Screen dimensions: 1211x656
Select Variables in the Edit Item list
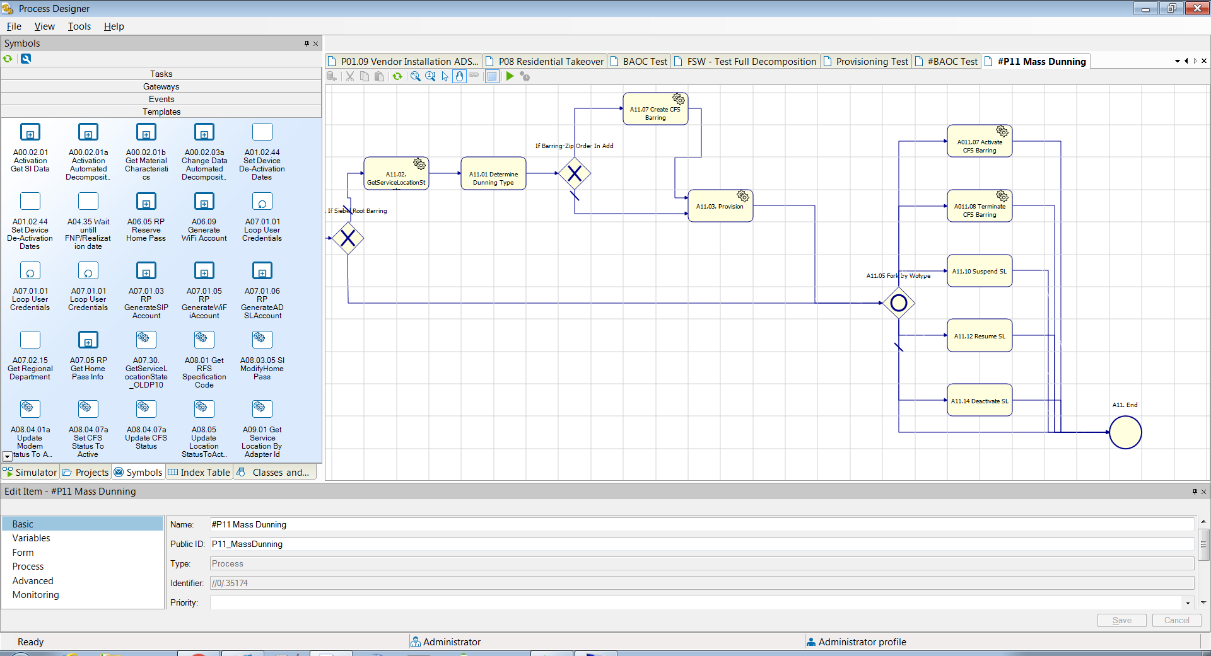(x=32, y=538)
